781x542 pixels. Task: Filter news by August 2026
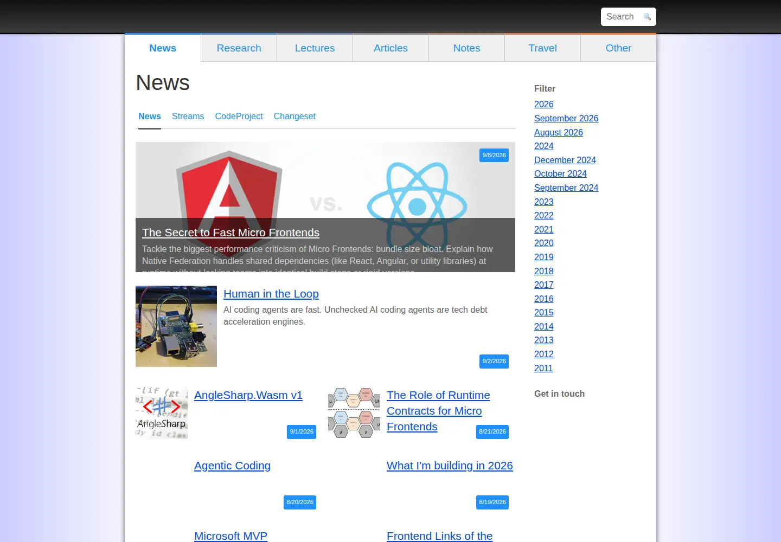[x=559, y=133]
